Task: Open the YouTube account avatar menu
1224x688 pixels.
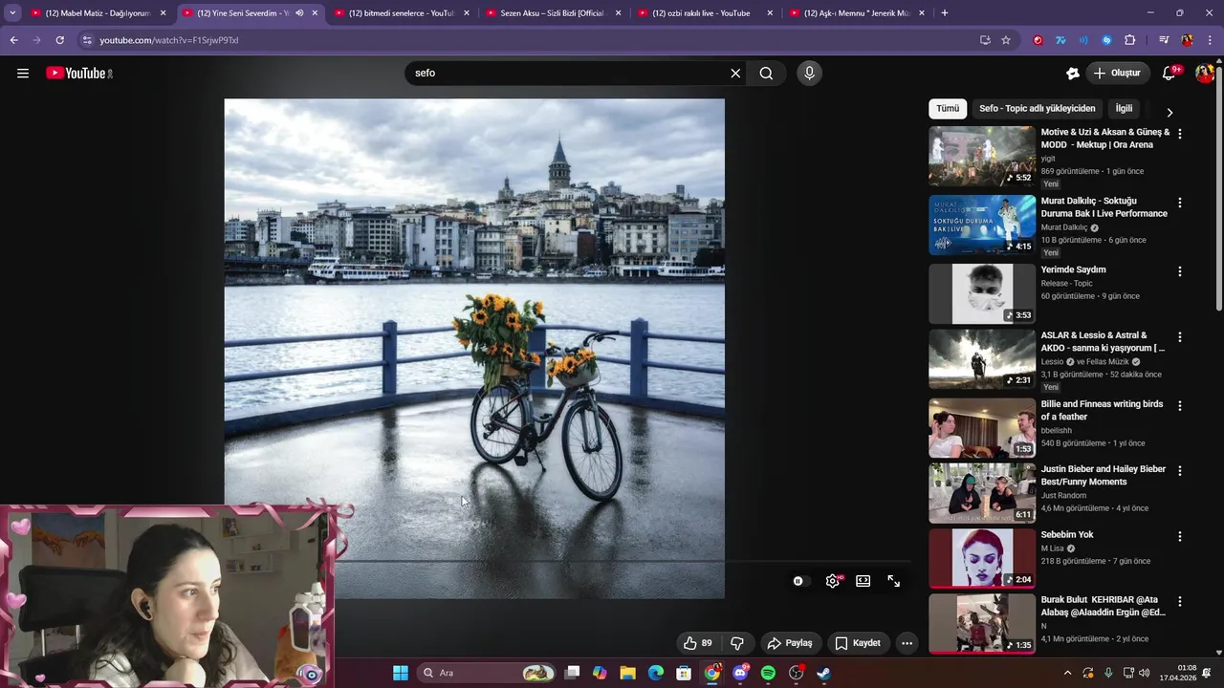Action: [x=1205, y=73]
